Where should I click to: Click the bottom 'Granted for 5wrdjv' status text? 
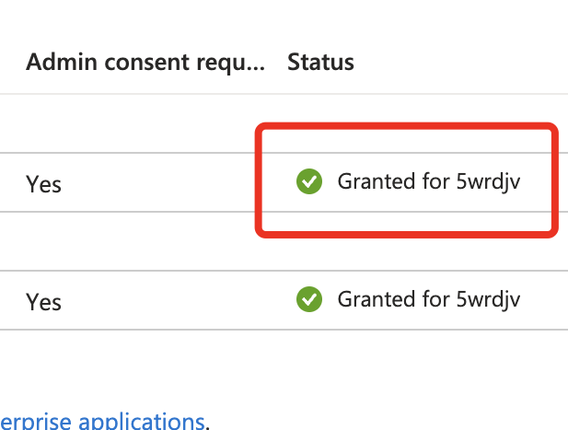point(429,299)
